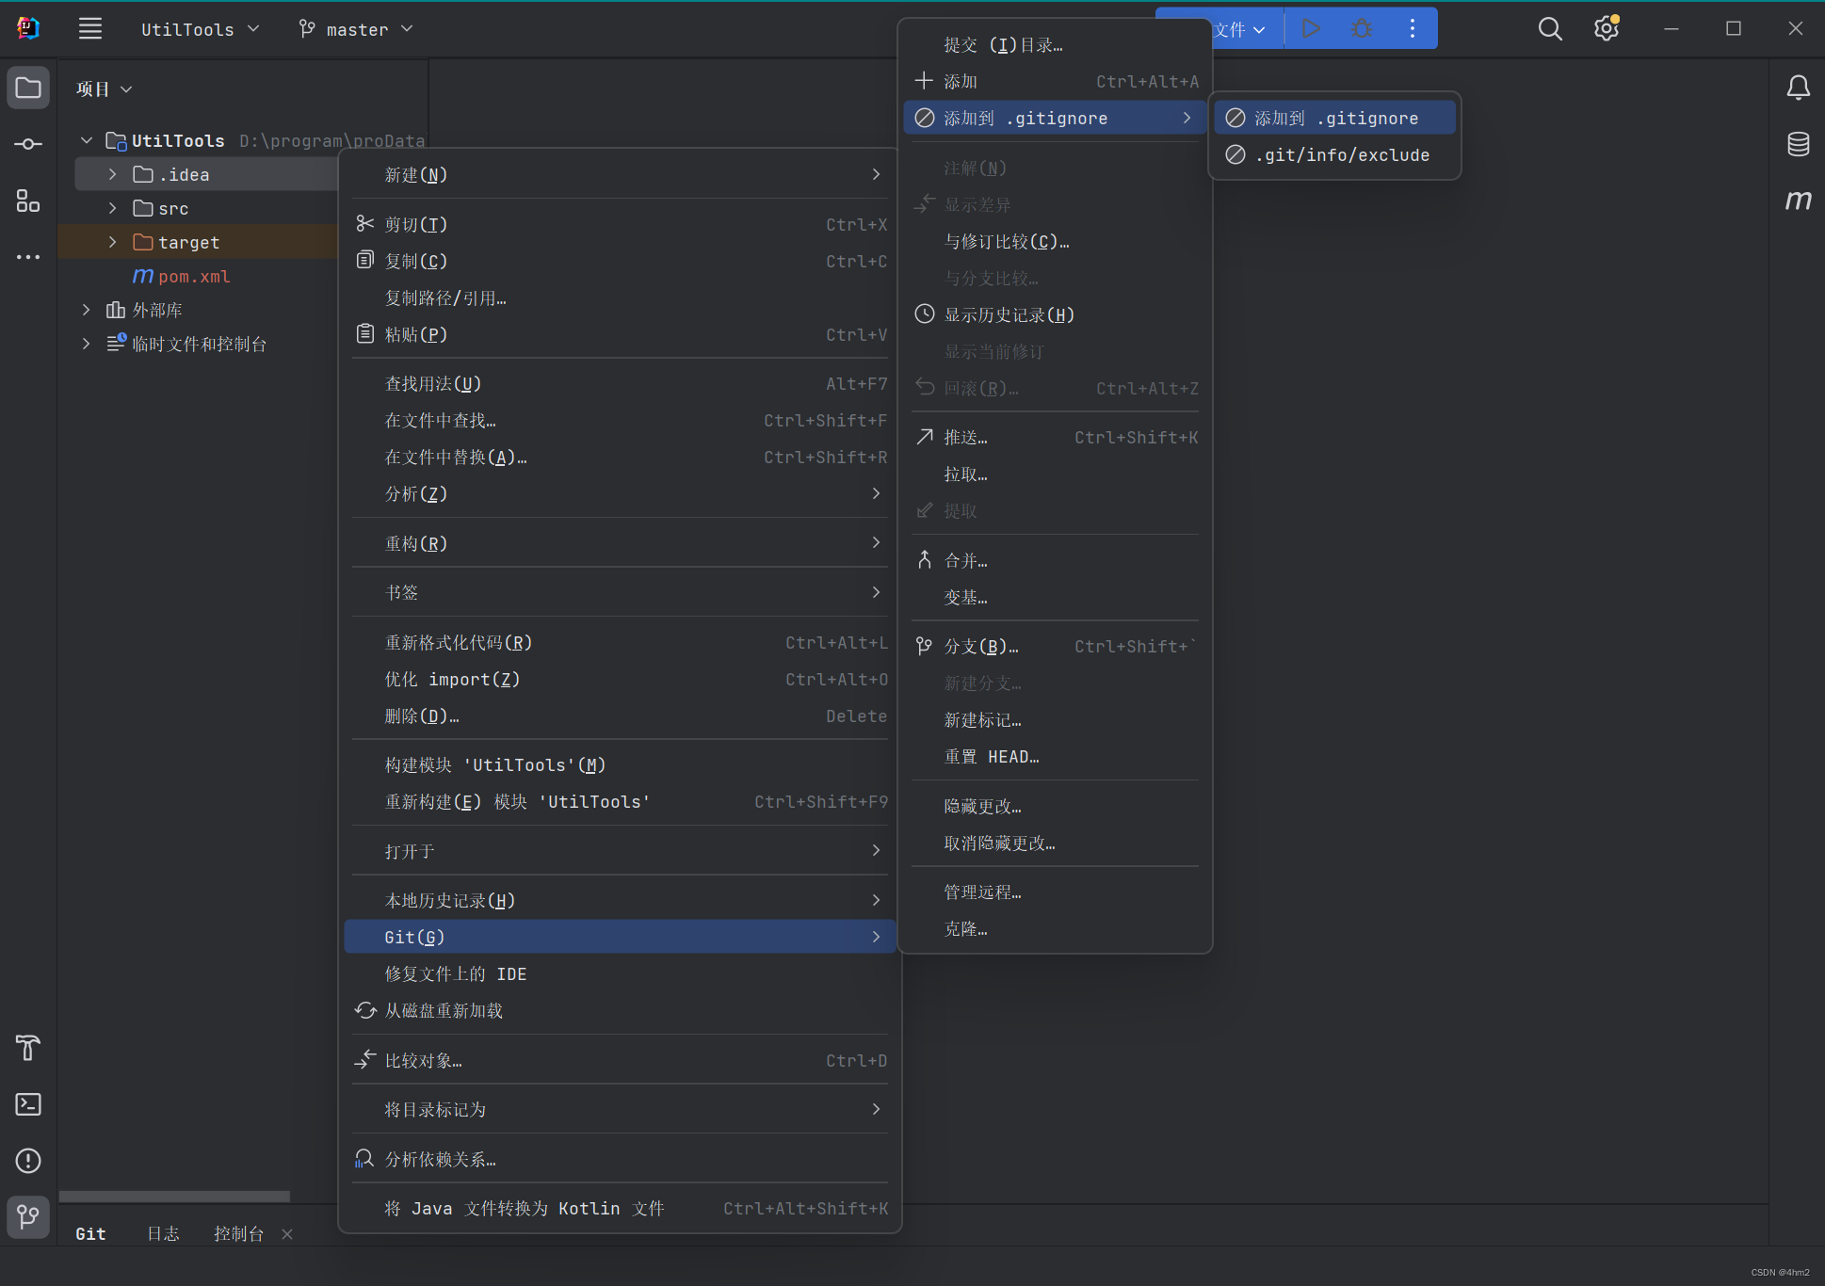The image size is (1825, 1286).
Task: Expand 临时文件和控制台 node
Action: point(87,344)
